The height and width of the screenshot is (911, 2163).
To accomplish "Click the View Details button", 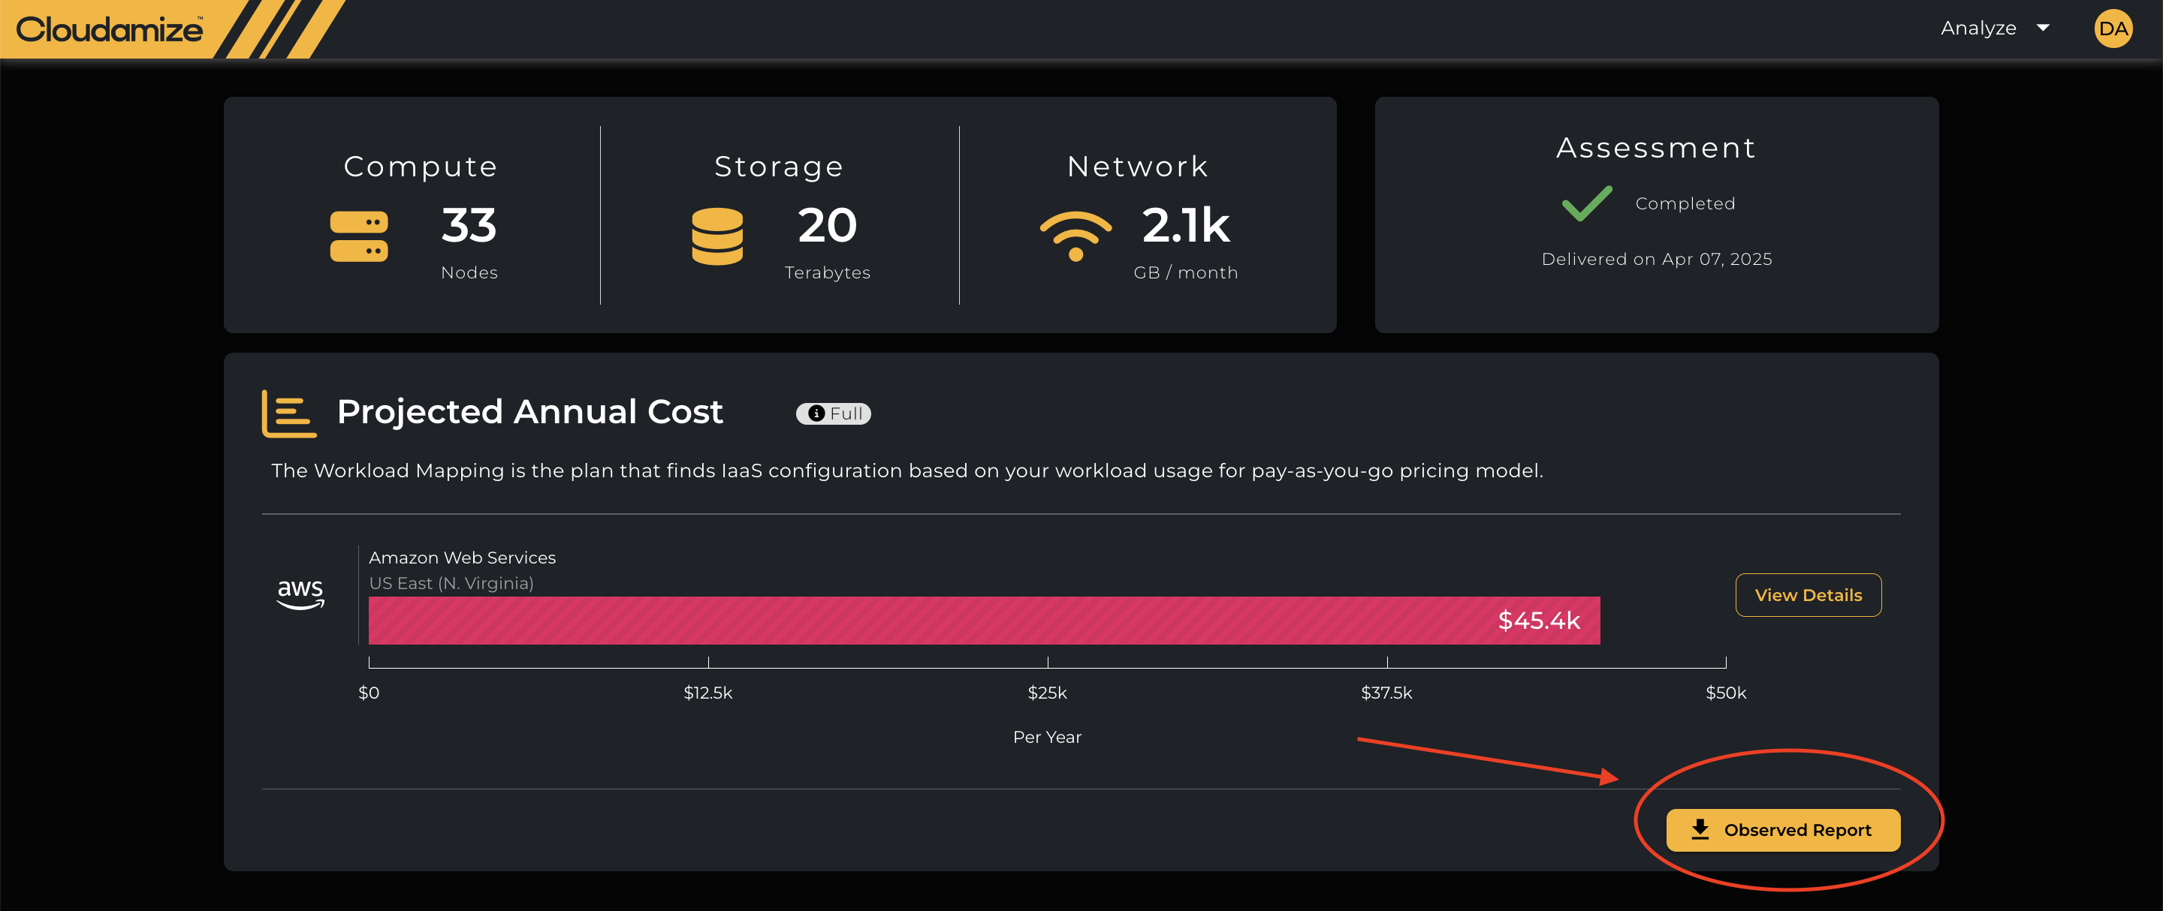I will tap(1808, 595).
